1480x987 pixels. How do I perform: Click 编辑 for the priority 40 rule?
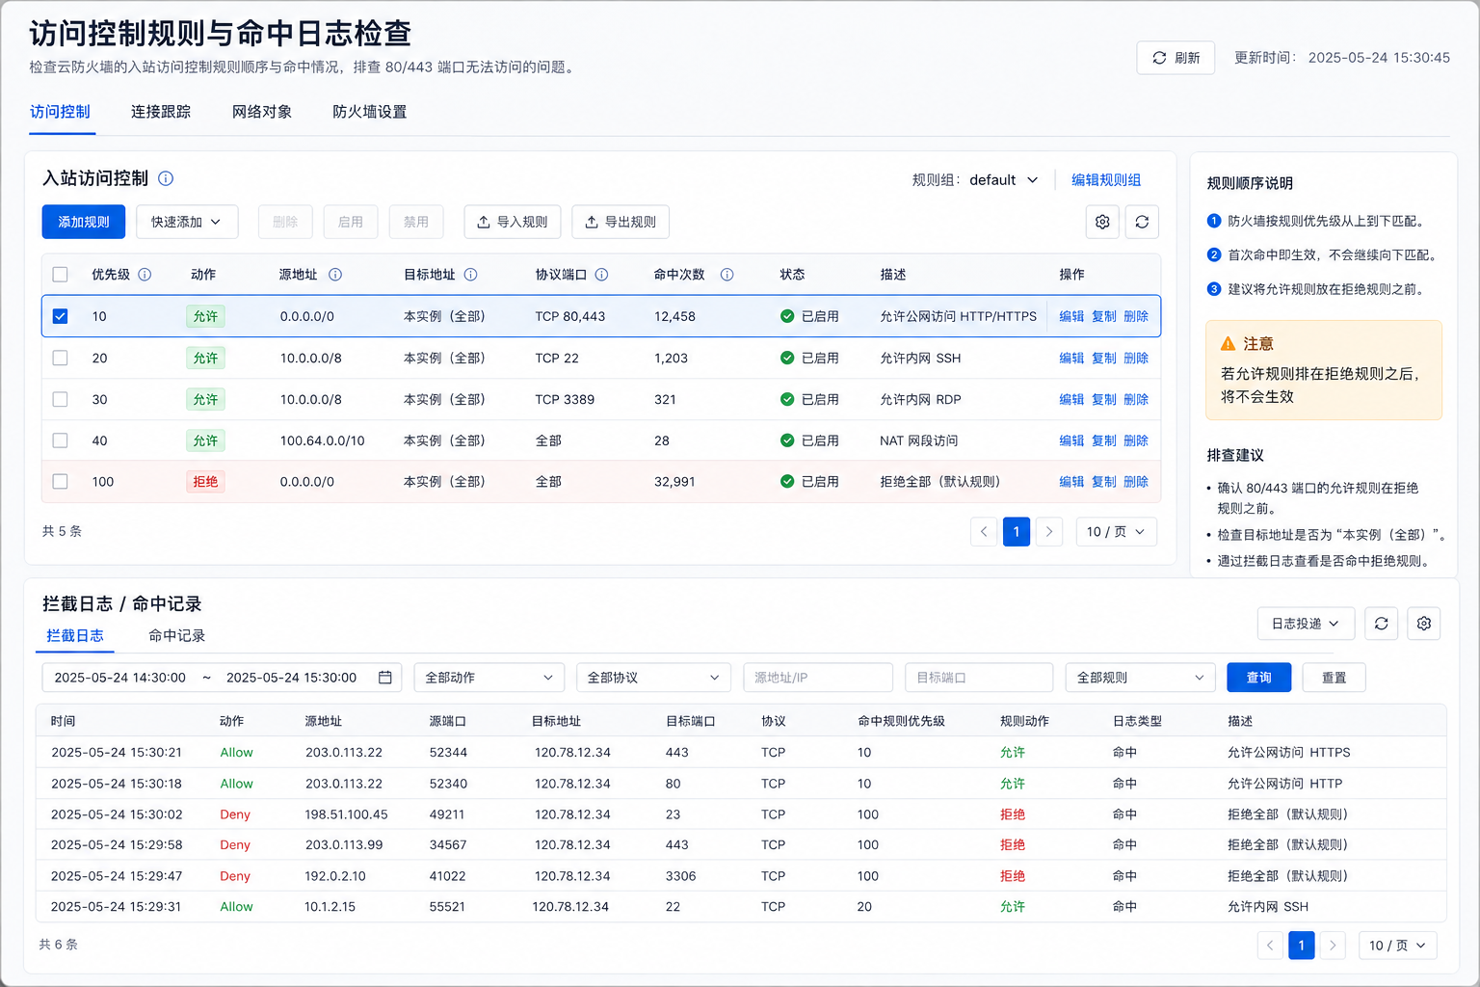pyautogui.click(x=1071, y=440)
